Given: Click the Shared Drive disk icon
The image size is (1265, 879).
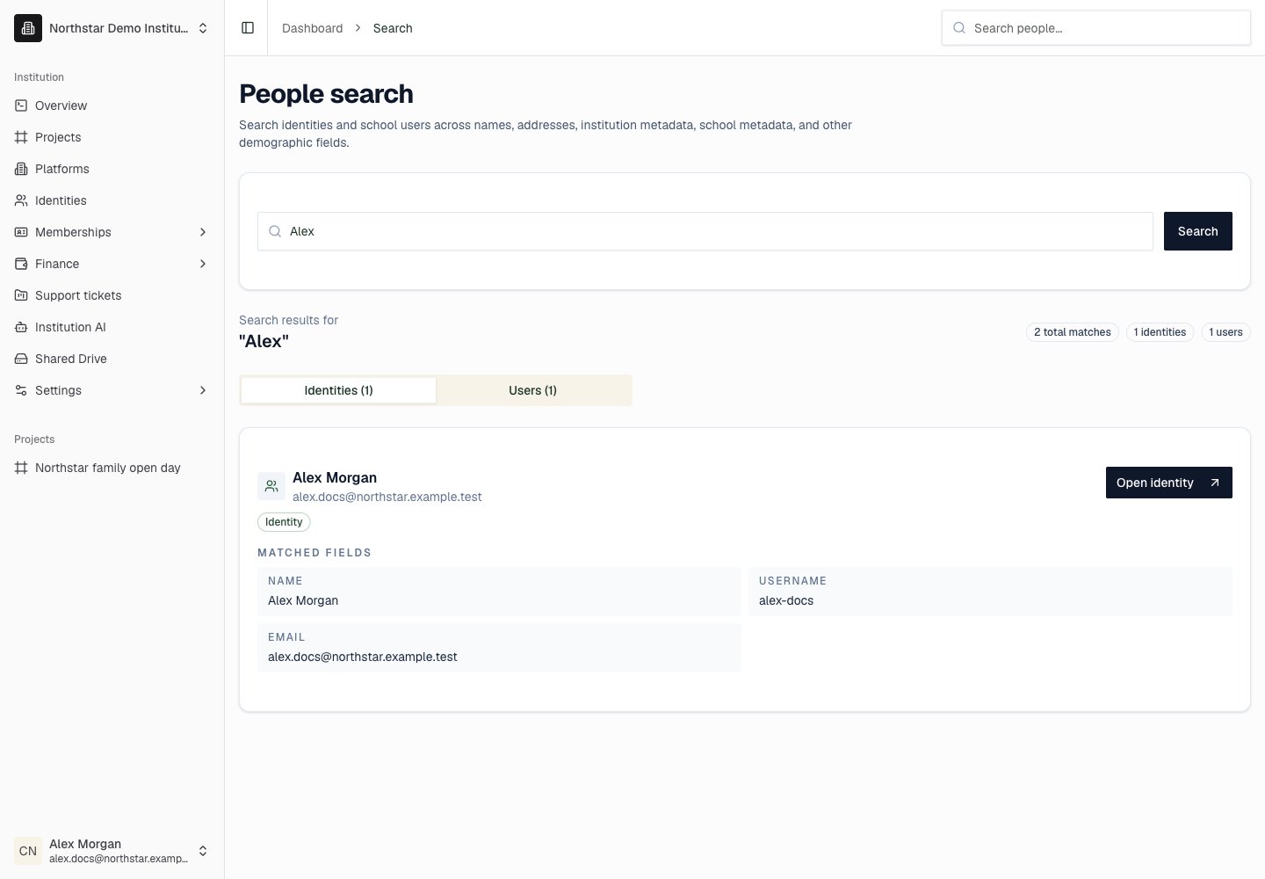Looking at the screenshot, I should [21, 359].
